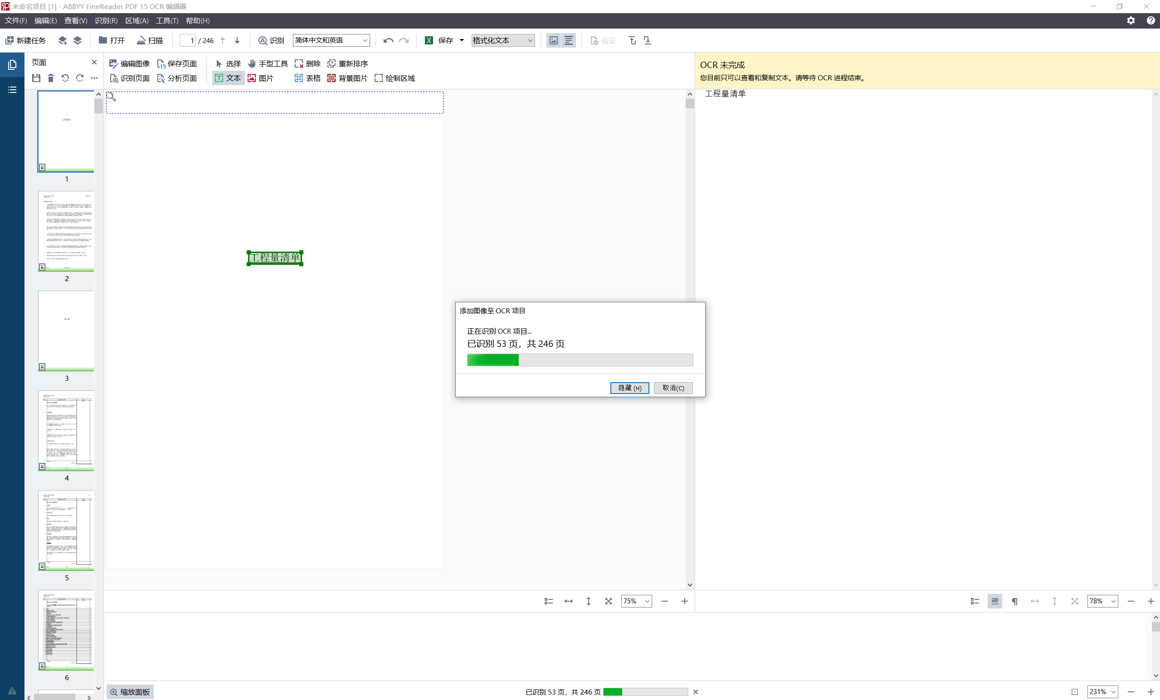Image resolution: width=1160 pixels, height=700 pixels.
Task: Click the redo arrow icon
Action: [x=404, y=40]
